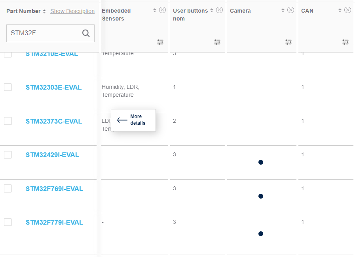355x257 pixels.
Task: Click the camera dot for STM32F779I-EVAL
Action: pos(261,234)
